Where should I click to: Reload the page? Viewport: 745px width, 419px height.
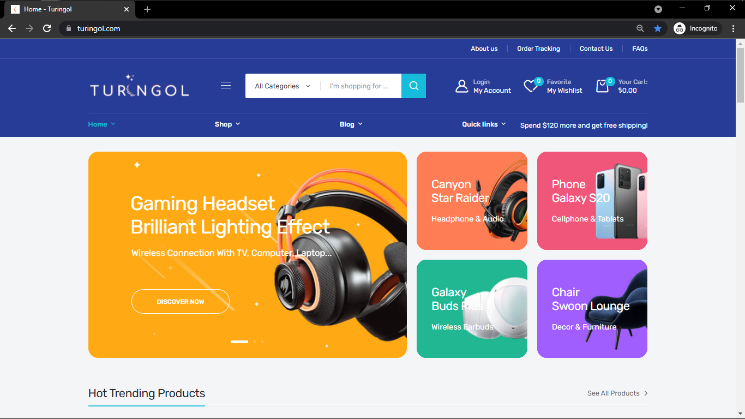point(47,28)
